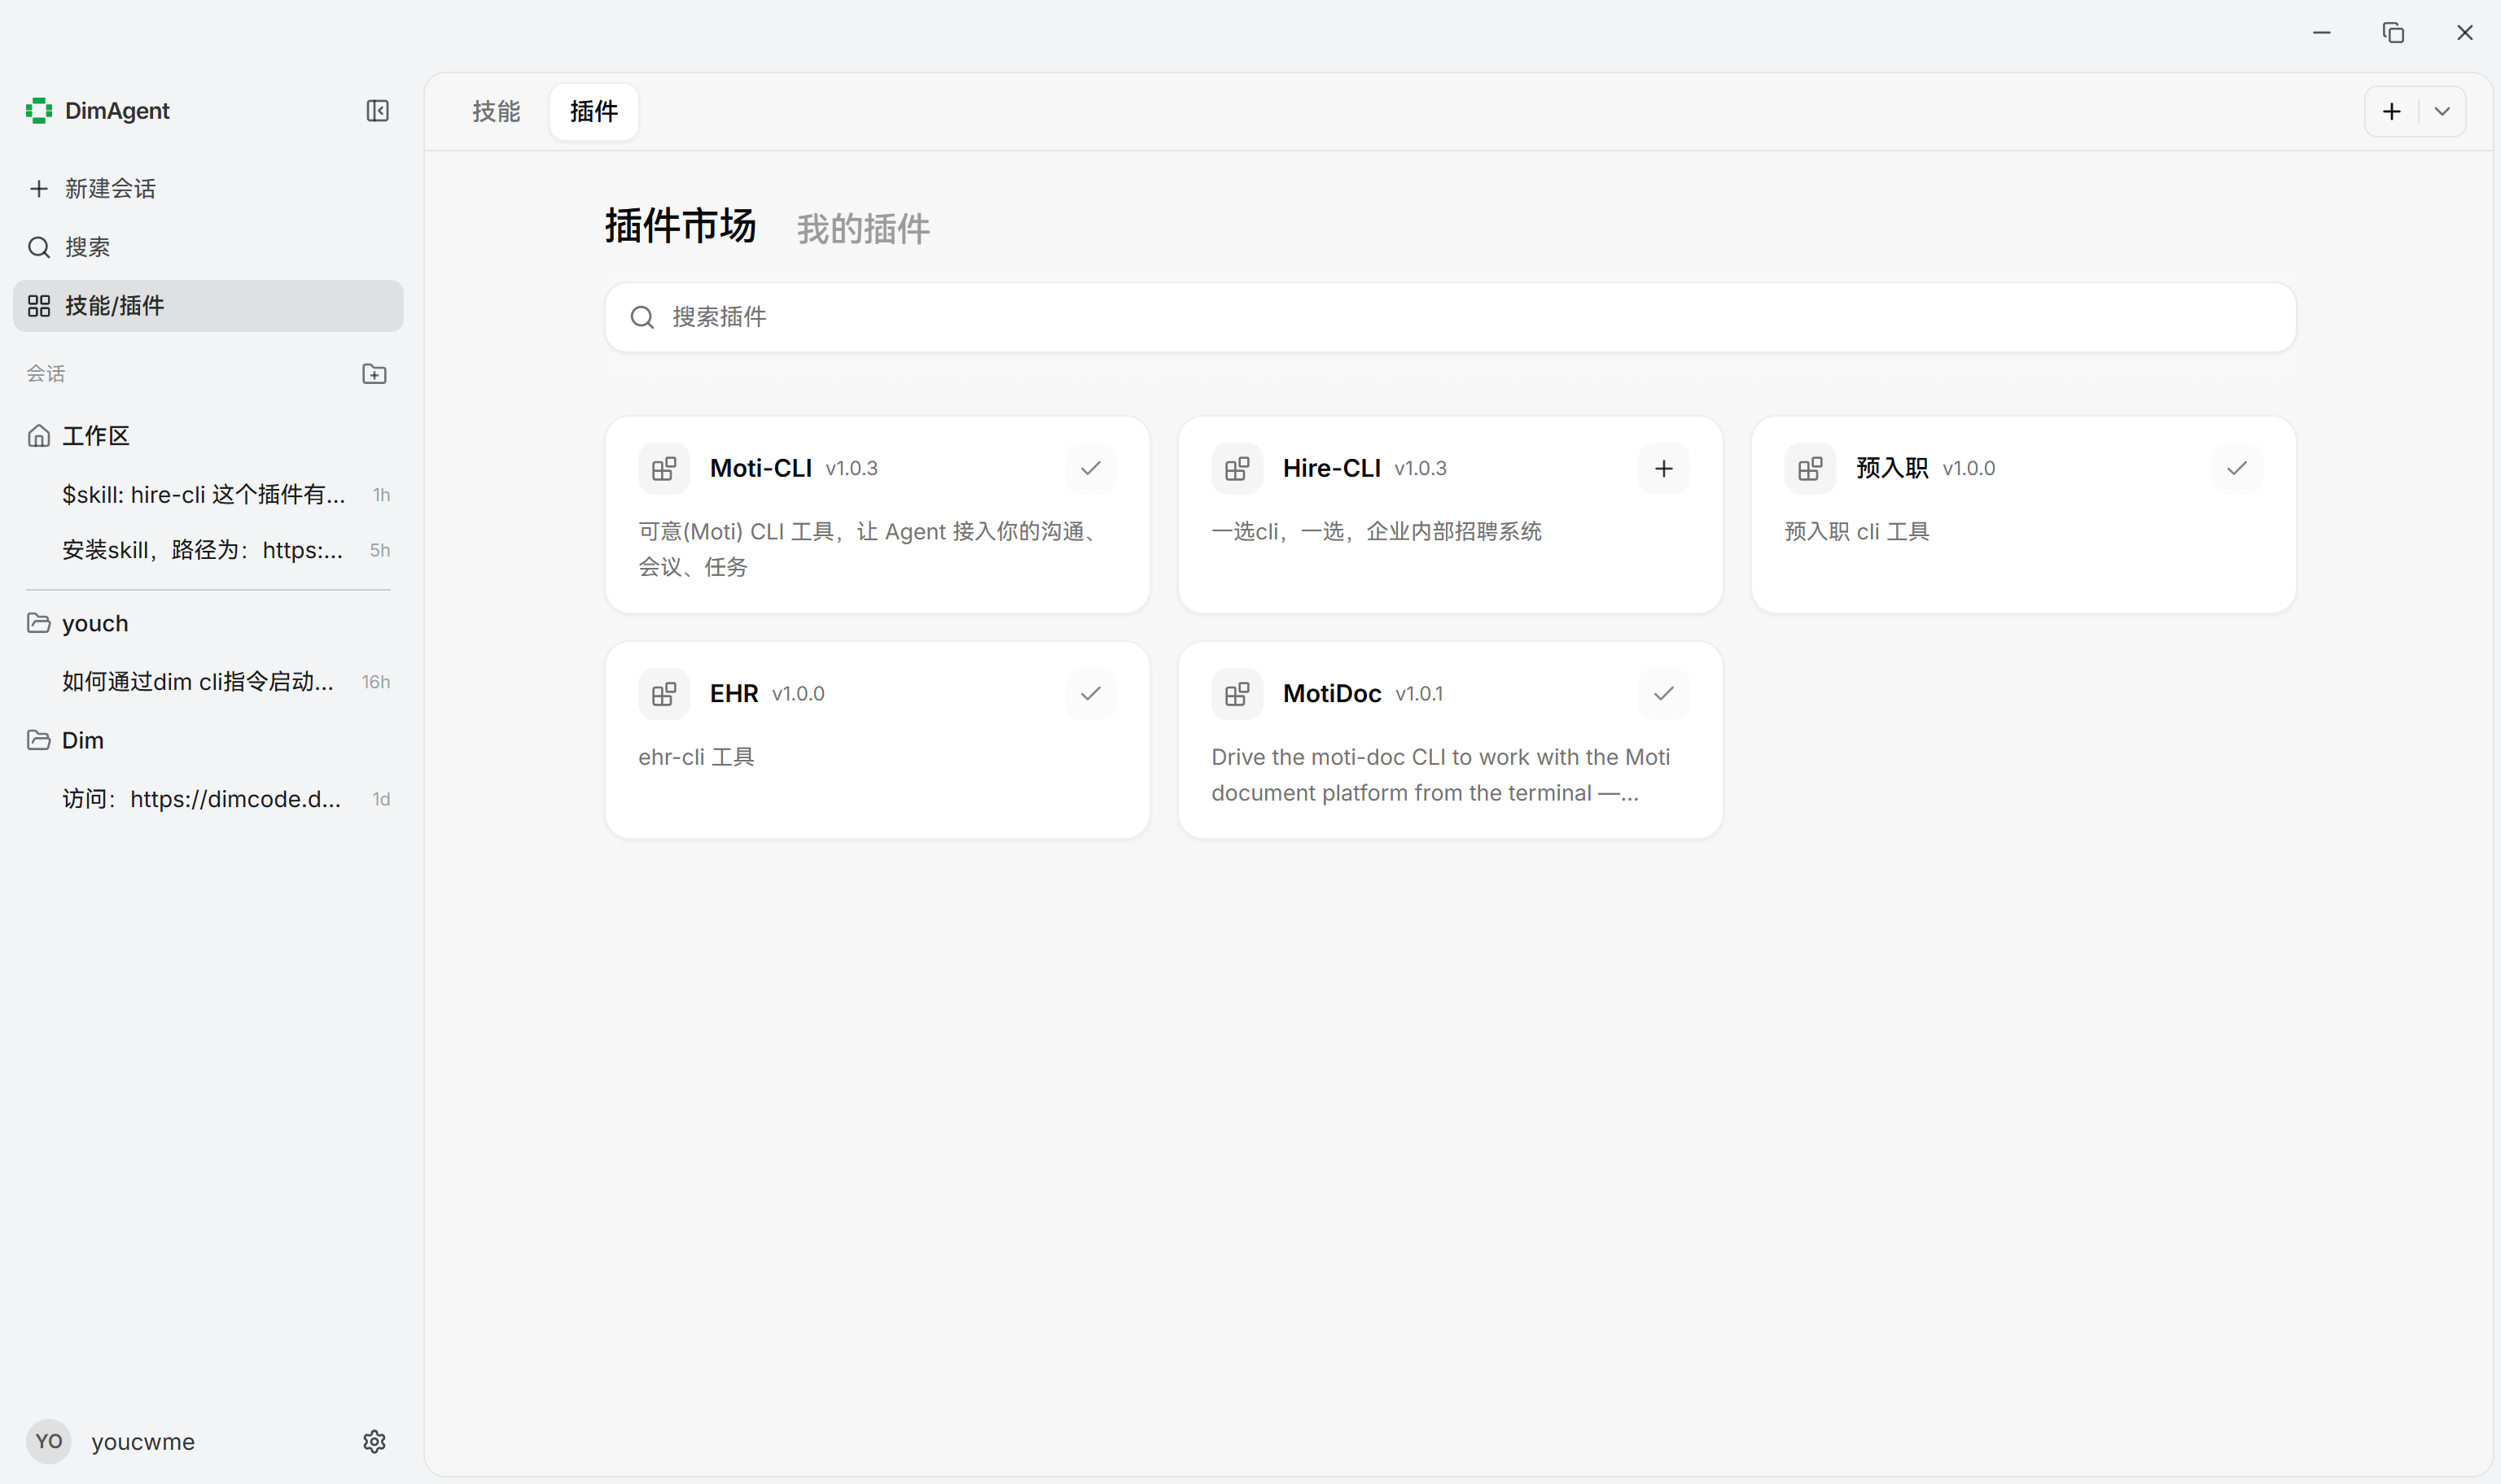The width and height of the screenshot is (2501, 1484).
Task: Toggle the Moti-CLI installed checkmark
Action: pos(1090,468)
